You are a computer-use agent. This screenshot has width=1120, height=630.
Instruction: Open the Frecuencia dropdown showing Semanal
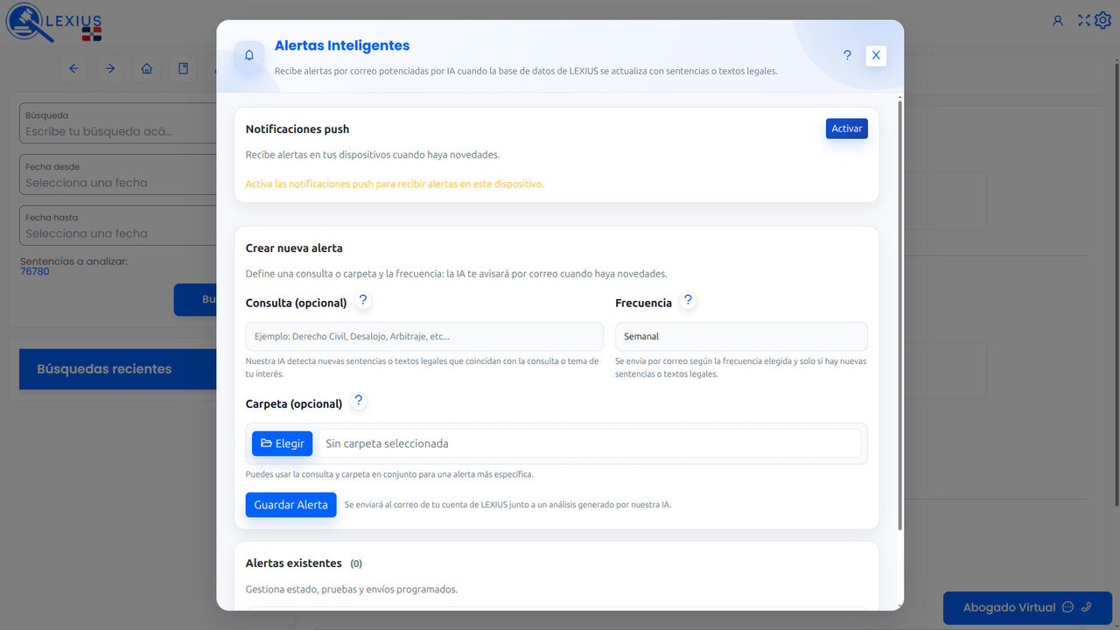click(740, 336)
